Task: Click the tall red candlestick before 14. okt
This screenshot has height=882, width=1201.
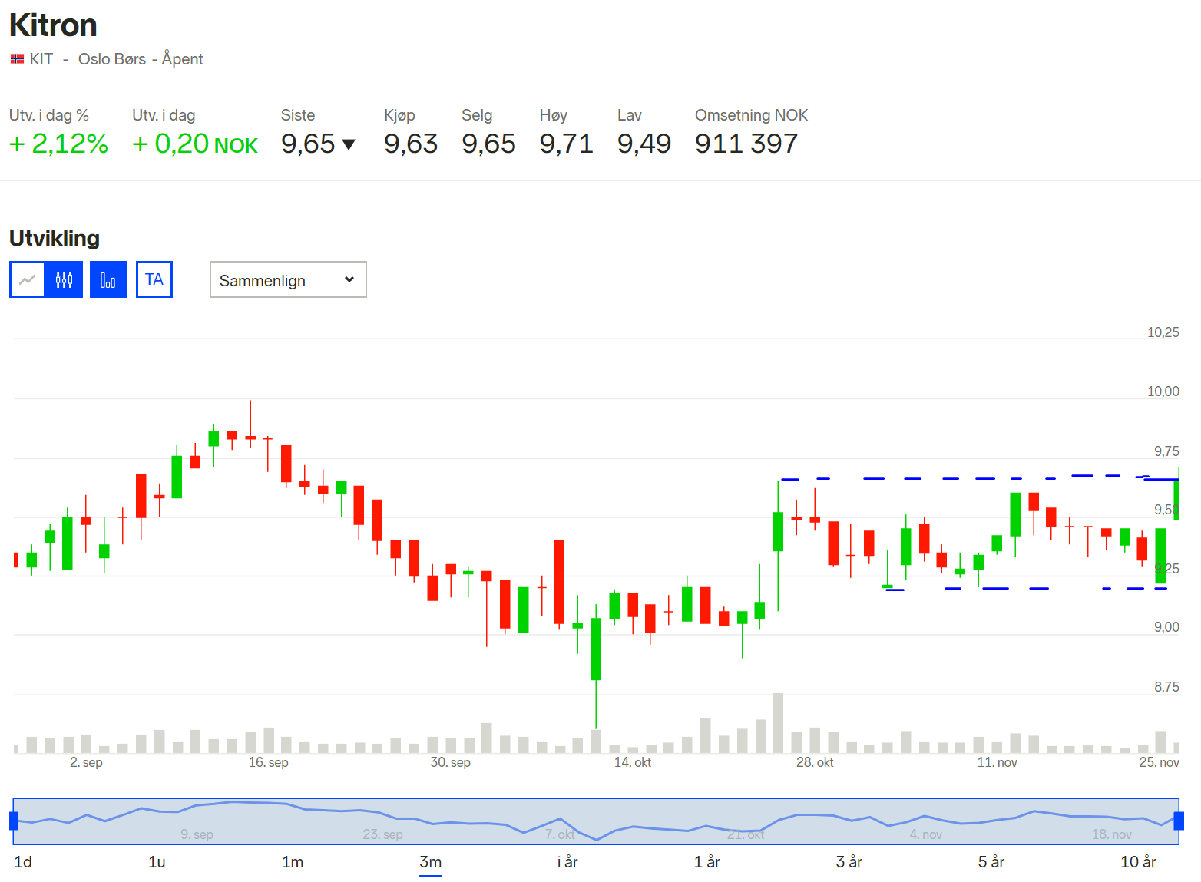Action: tap(559, 582)
